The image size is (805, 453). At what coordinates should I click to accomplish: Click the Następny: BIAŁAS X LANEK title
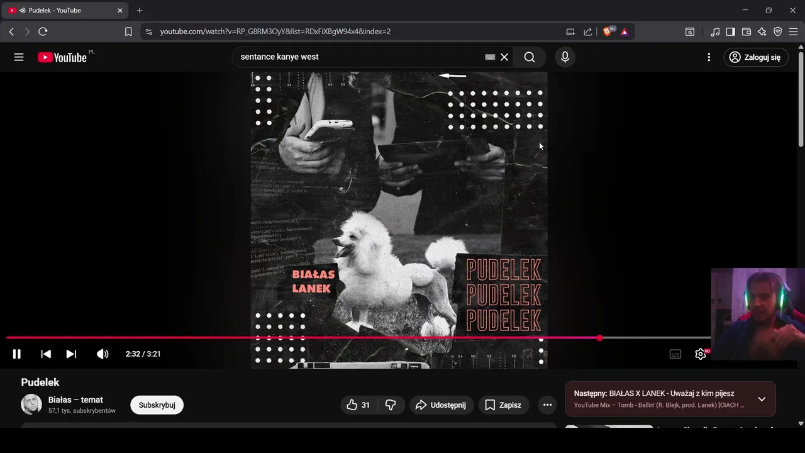654,393
